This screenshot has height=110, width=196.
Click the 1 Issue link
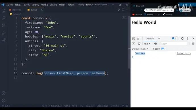[159, 49]
